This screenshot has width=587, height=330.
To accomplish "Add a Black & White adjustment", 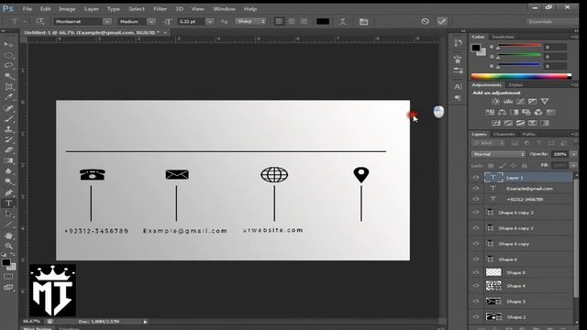I will coord(515,112).
